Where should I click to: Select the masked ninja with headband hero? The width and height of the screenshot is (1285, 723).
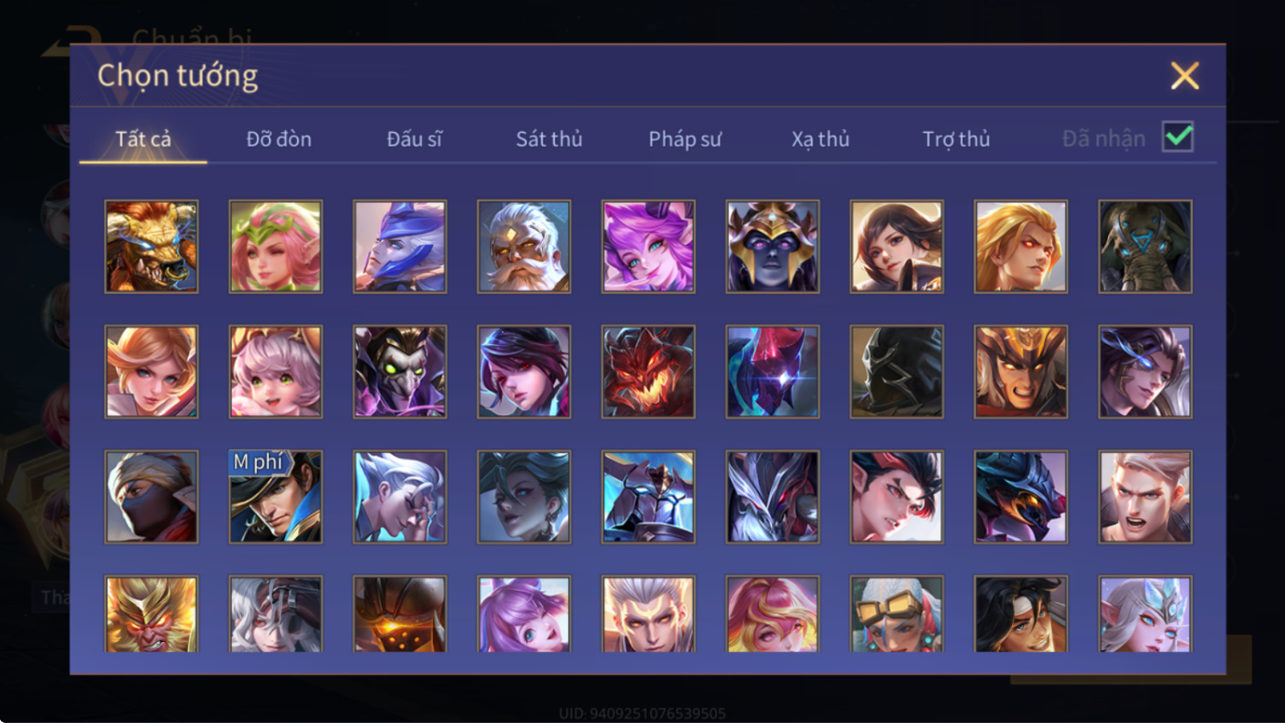pyautogui.click(x=151, y=497)
